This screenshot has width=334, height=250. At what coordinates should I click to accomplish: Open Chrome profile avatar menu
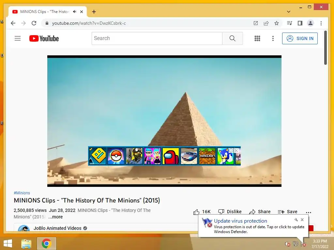[x=311, y=23]
